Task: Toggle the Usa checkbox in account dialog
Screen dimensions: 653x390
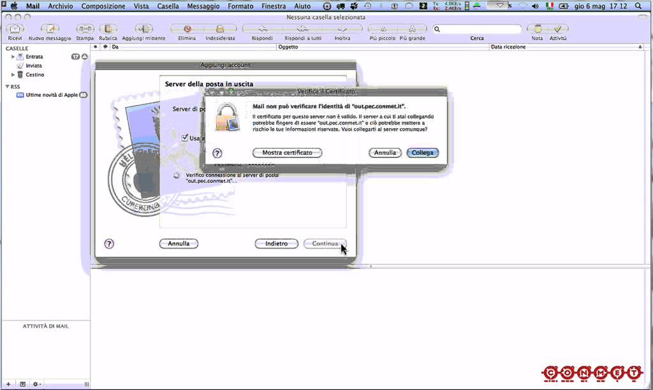Action: 185,138
